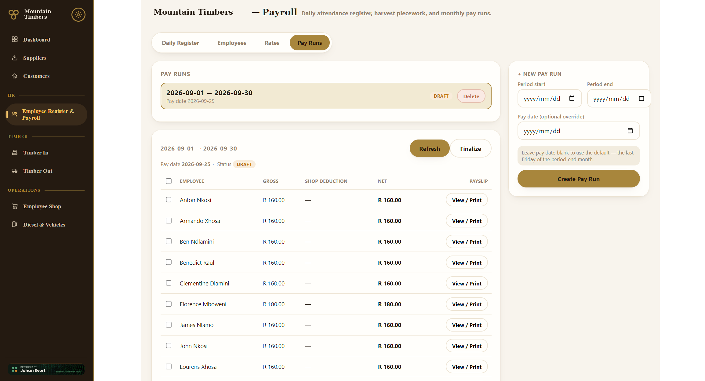Click the Mountain Timbers logo icon
The height and width of the screenshot is (381, 705).
coord(13,14)
